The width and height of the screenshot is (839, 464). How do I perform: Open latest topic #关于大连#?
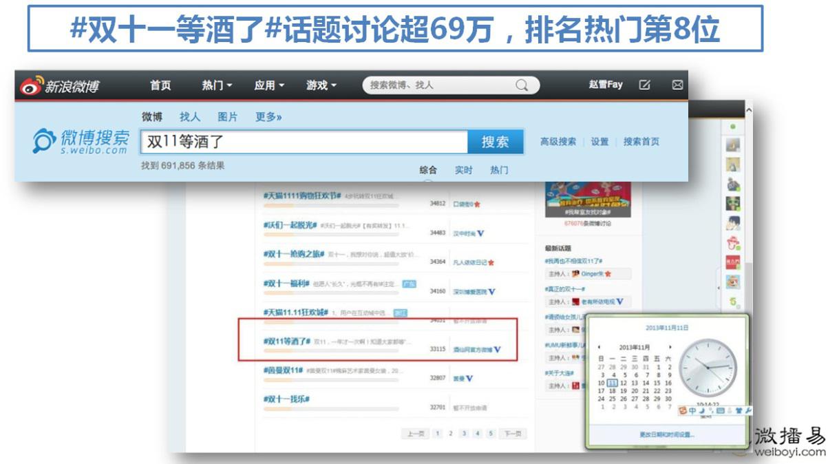click(558, 373)
